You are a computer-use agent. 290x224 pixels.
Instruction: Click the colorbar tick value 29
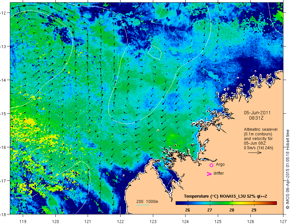pyautogui.click(x=254, y=210)
